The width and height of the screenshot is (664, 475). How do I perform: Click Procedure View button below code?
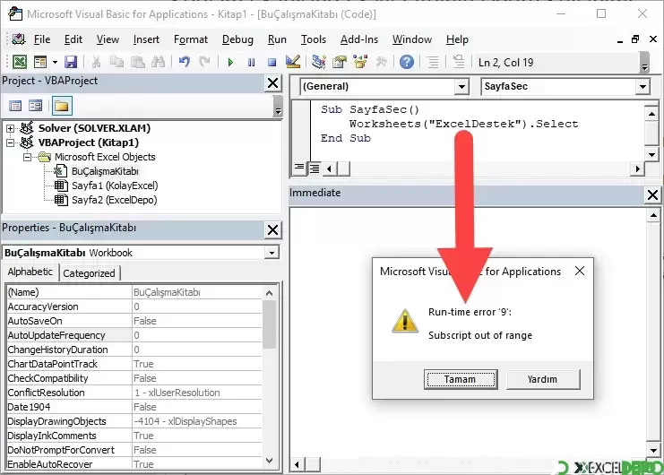(x=299, y=168)
